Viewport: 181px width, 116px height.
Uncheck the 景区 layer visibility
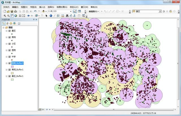10,31
